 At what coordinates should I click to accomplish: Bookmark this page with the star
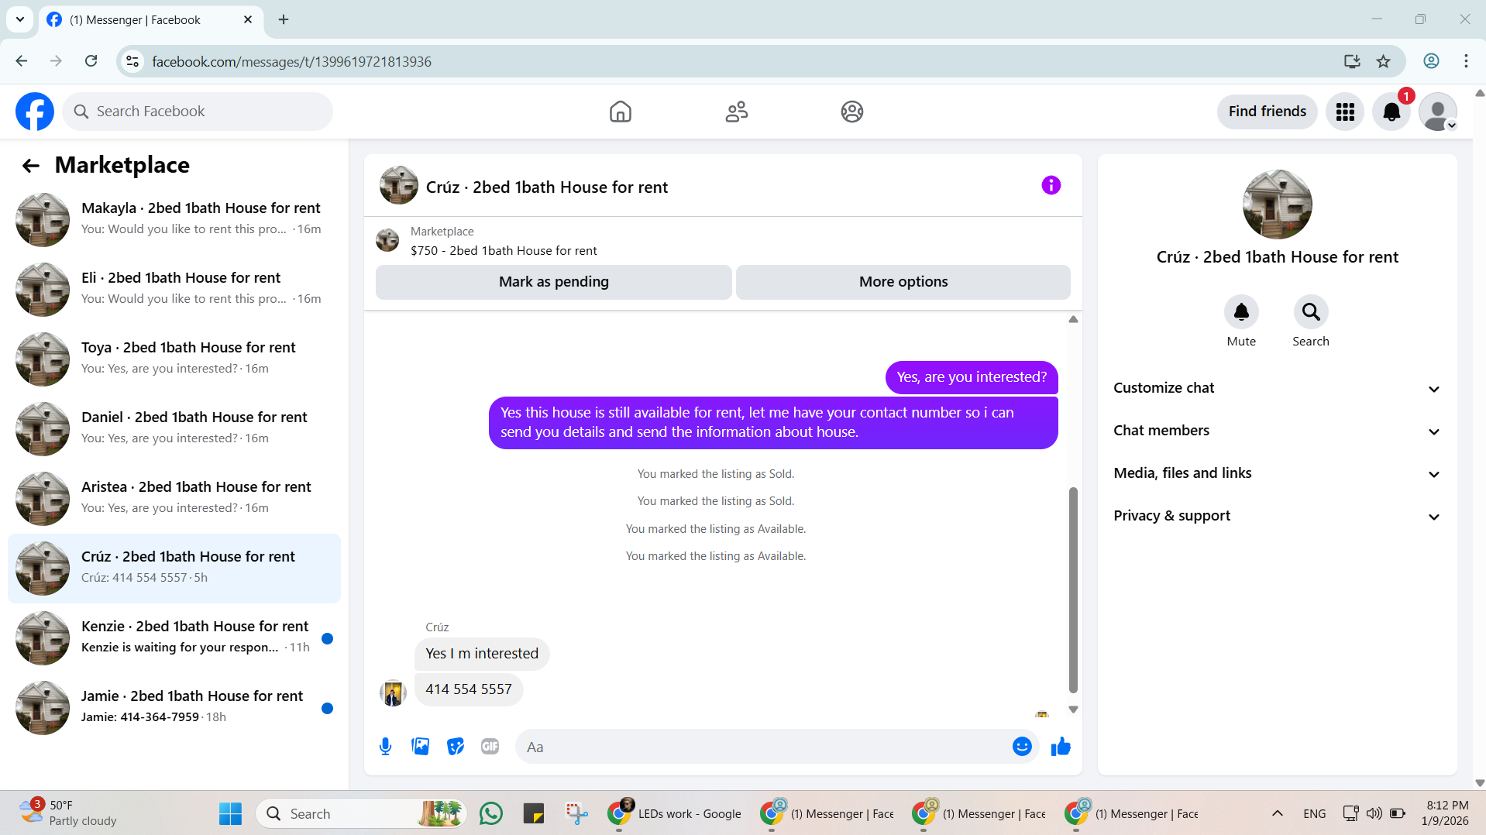(1383, 61)
